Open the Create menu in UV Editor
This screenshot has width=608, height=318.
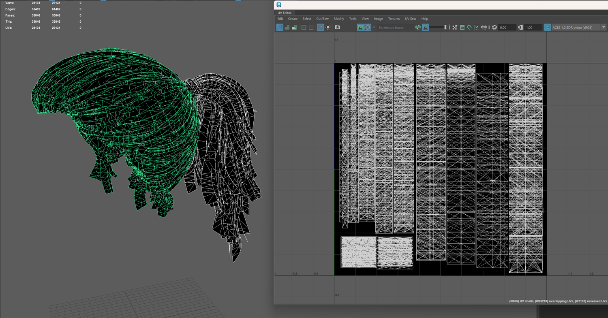coord(293,19)
